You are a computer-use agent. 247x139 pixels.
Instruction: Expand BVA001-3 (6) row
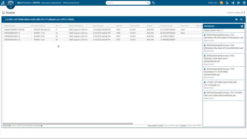coord(31,40)
